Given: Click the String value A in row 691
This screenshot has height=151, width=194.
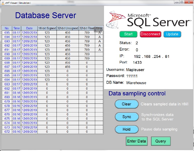Looking at the screenshot, I should pyautogui.click(x=99, y=50).
